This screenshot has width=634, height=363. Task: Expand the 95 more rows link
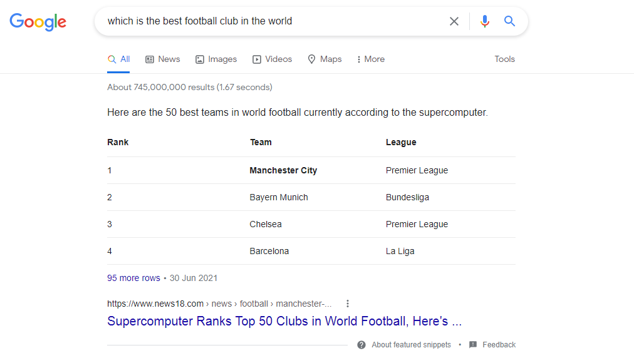coord(133,278)
